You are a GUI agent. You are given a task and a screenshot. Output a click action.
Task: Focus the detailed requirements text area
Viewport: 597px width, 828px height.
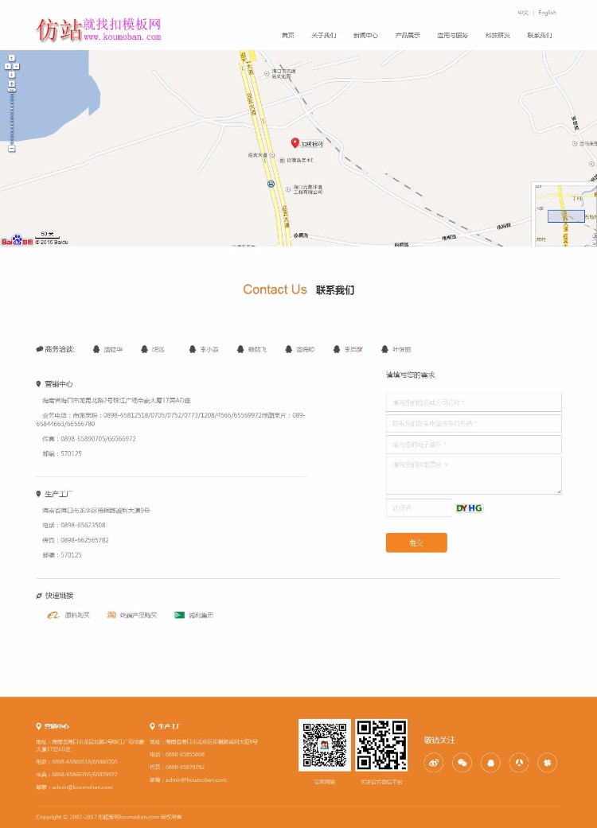point(474,476)
